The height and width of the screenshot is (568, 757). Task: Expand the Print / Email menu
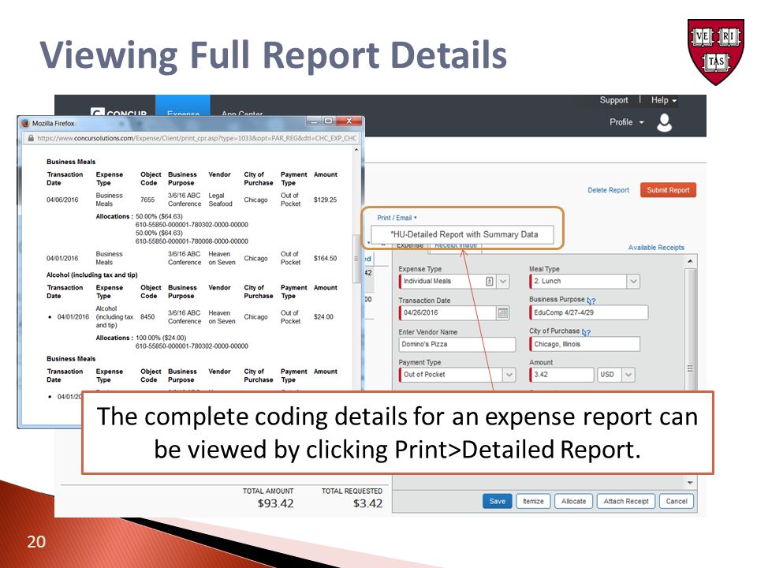(397, 218)
